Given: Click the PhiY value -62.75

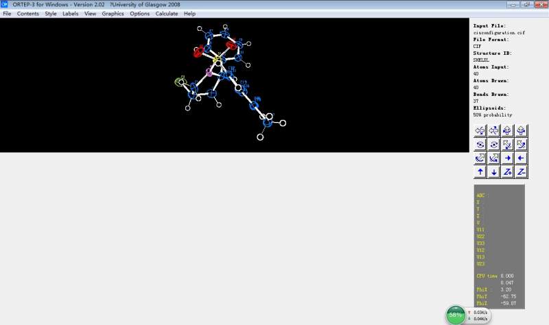Looking at the screenshot, I should point(508,296).
